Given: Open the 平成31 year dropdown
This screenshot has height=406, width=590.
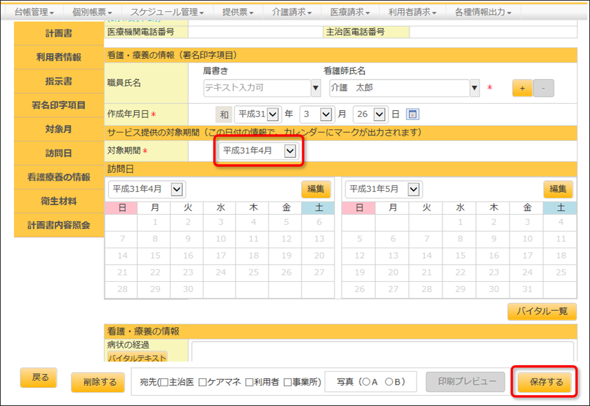Looking at the screenshot, I should pyautogui.click(x=258, y=114).
